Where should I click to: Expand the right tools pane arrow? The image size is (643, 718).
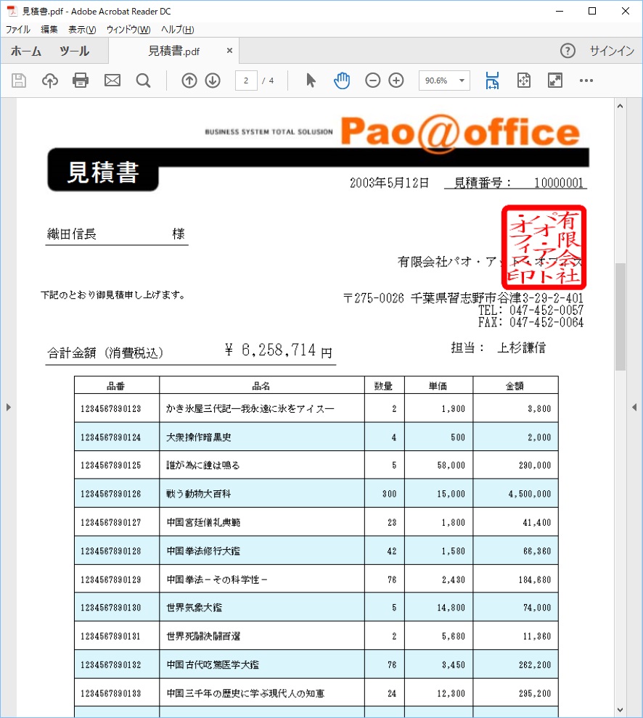click(x=634, y=407)
